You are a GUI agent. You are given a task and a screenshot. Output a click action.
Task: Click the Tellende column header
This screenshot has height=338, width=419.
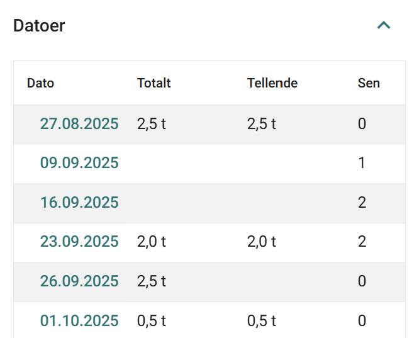pos(272,83)
